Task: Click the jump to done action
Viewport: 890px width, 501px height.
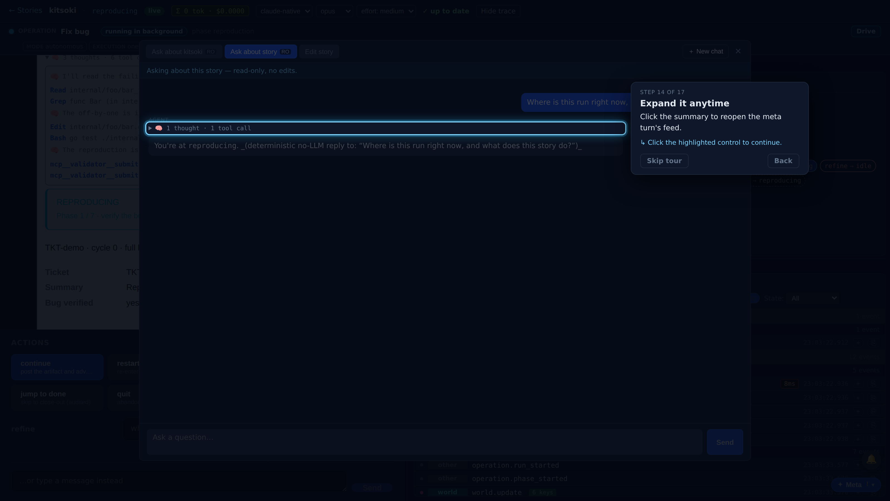Action: click(x=57, y=398)
